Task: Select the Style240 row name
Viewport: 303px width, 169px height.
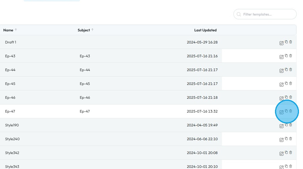Action: tap(12, 139)
